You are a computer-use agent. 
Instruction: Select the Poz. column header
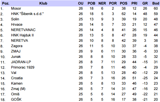[6, 3]
